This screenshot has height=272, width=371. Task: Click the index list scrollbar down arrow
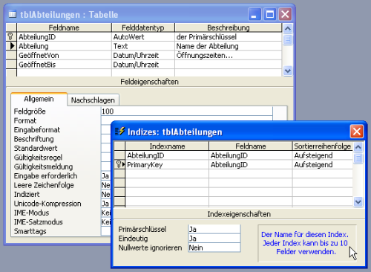tap(358, 202)
